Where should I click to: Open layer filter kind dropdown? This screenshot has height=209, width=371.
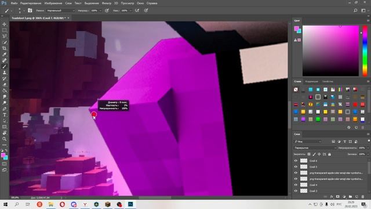[308, 142]
